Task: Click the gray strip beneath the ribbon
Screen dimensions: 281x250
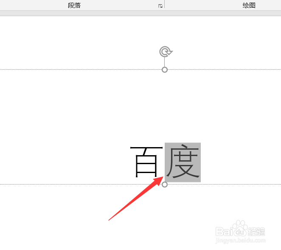Action: (140, 13)
